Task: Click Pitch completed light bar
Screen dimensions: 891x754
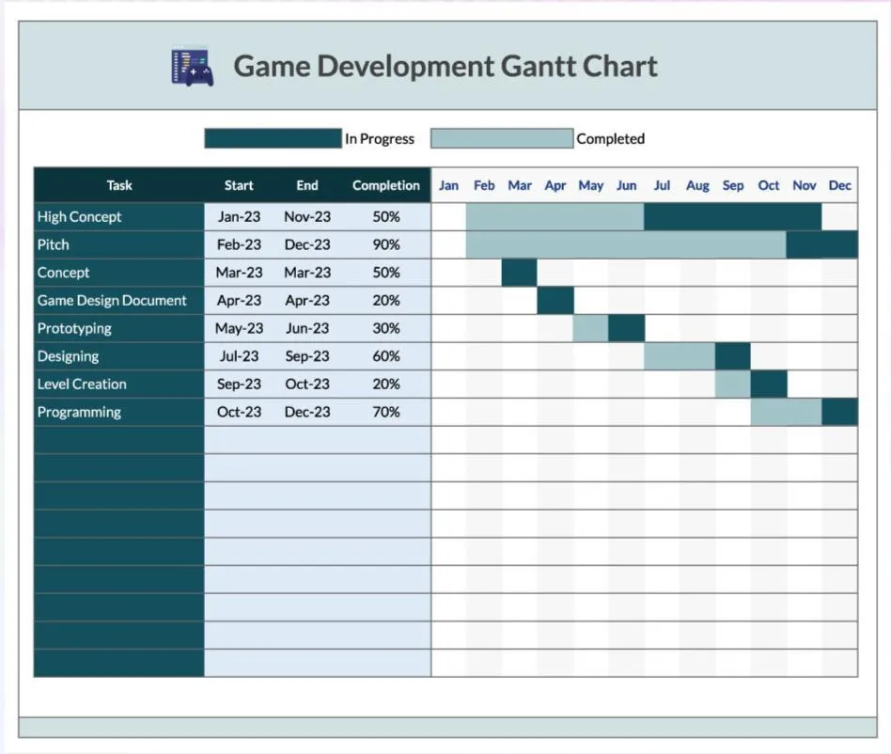Action: pyautogui.click(x=626, y=244)
